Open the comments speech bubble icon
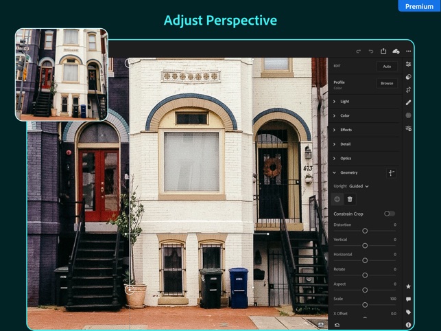441x331 pixels. 408,299
